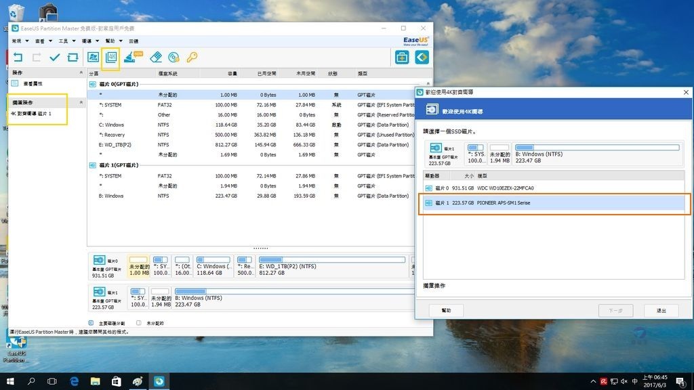Viewport: 694px width, 390px height.
Task: Collapse the 操作 panel section
Action: [x=81, y=72]
